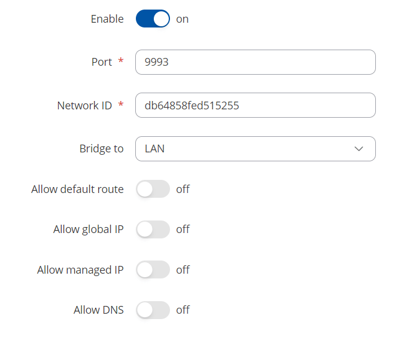Toggle the Allow DNS switch
The width and height of the screenshot is (404, 337).
153,310
